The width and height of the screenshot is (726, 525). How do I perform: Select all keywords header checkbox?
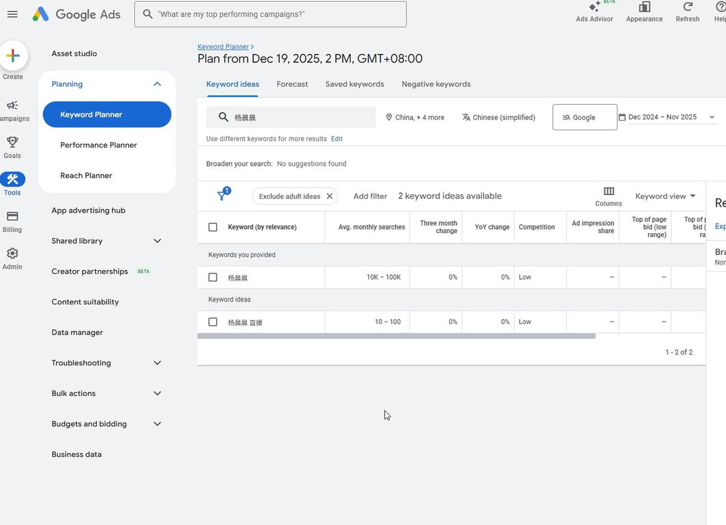[x=212, y=227]
